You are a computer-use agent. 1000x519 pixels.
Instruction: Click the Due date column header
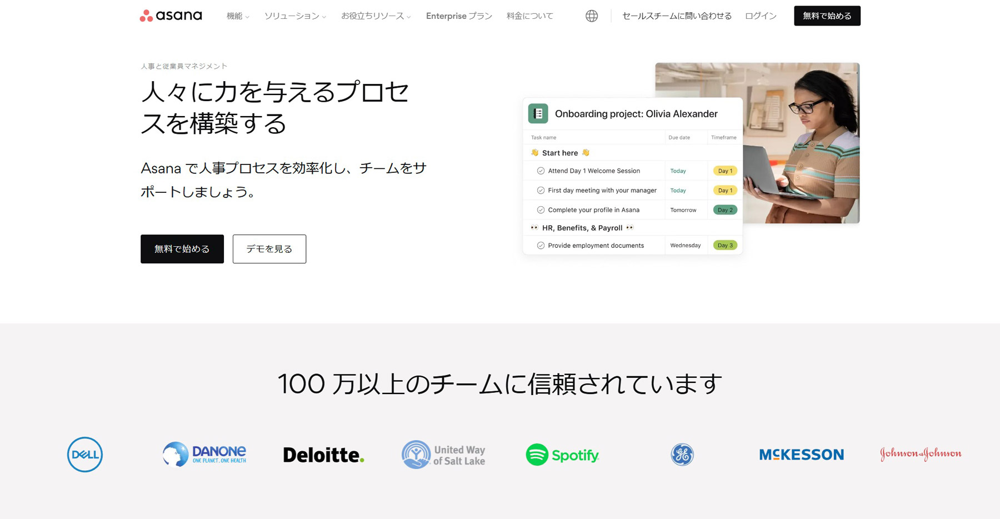(x=679, y=138)
